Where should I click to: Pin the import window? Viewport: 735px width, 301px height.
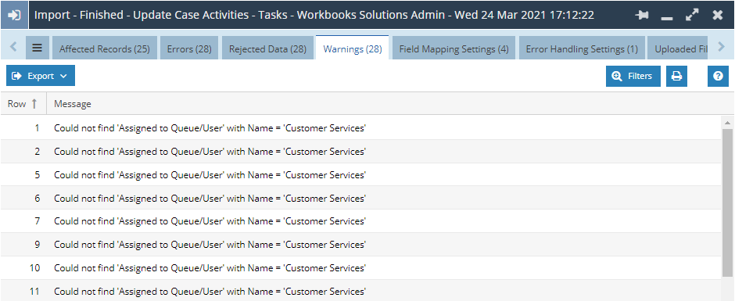[x=642, y=15]
